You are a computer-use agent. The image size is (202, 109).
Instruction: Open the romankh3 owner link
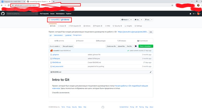pos(55,20)
